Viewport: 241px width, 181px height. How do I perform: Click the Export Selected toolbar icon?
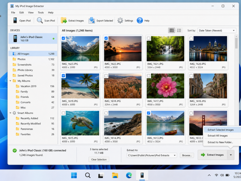(92, 20)
